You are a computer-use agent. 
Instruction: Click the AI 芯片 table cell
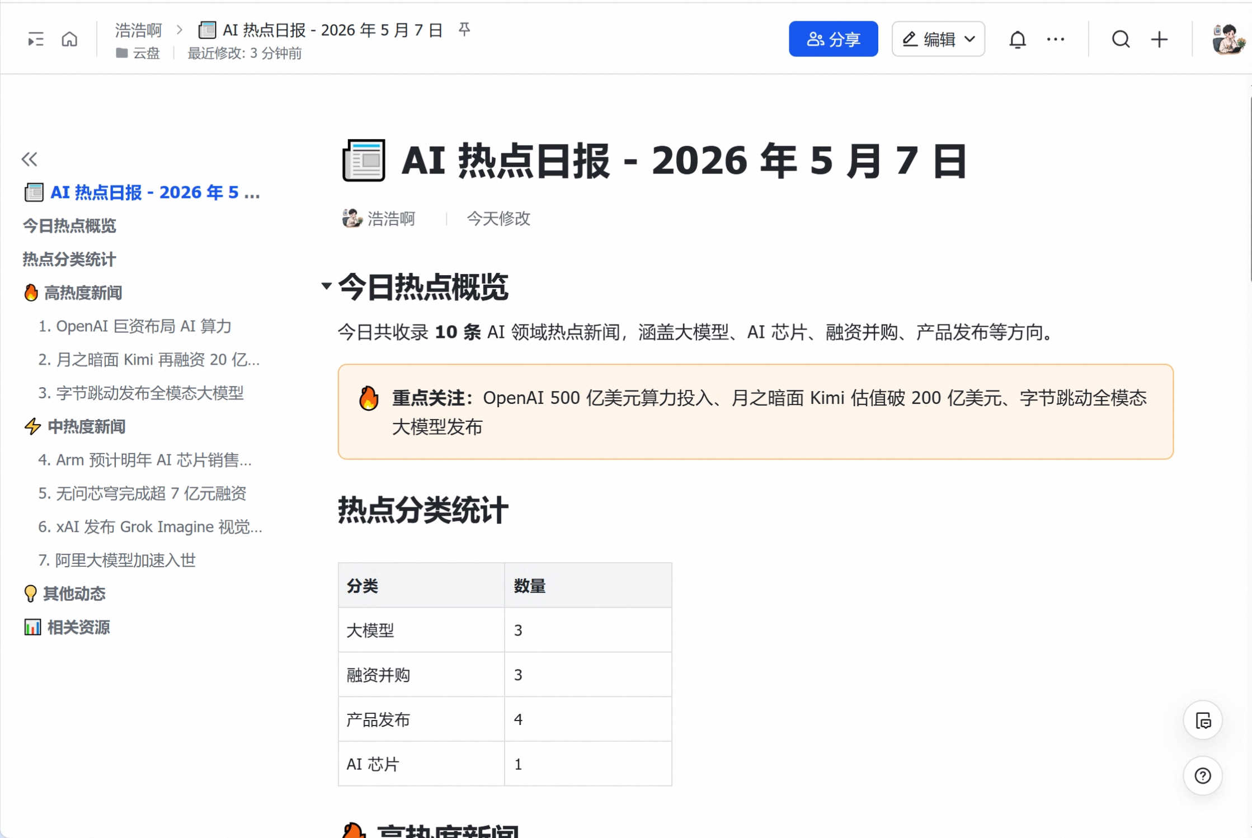coord(421,764)
